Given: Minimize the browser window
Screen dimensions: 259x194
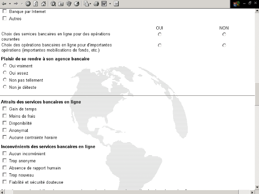Looking at the screenshot, I should click(x=244, y=3).
